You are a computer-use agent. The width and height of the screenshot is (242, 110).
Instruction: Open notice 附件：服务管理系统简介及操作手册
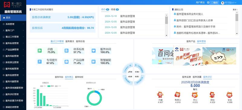pyautogui.click(x=196, y=27)
